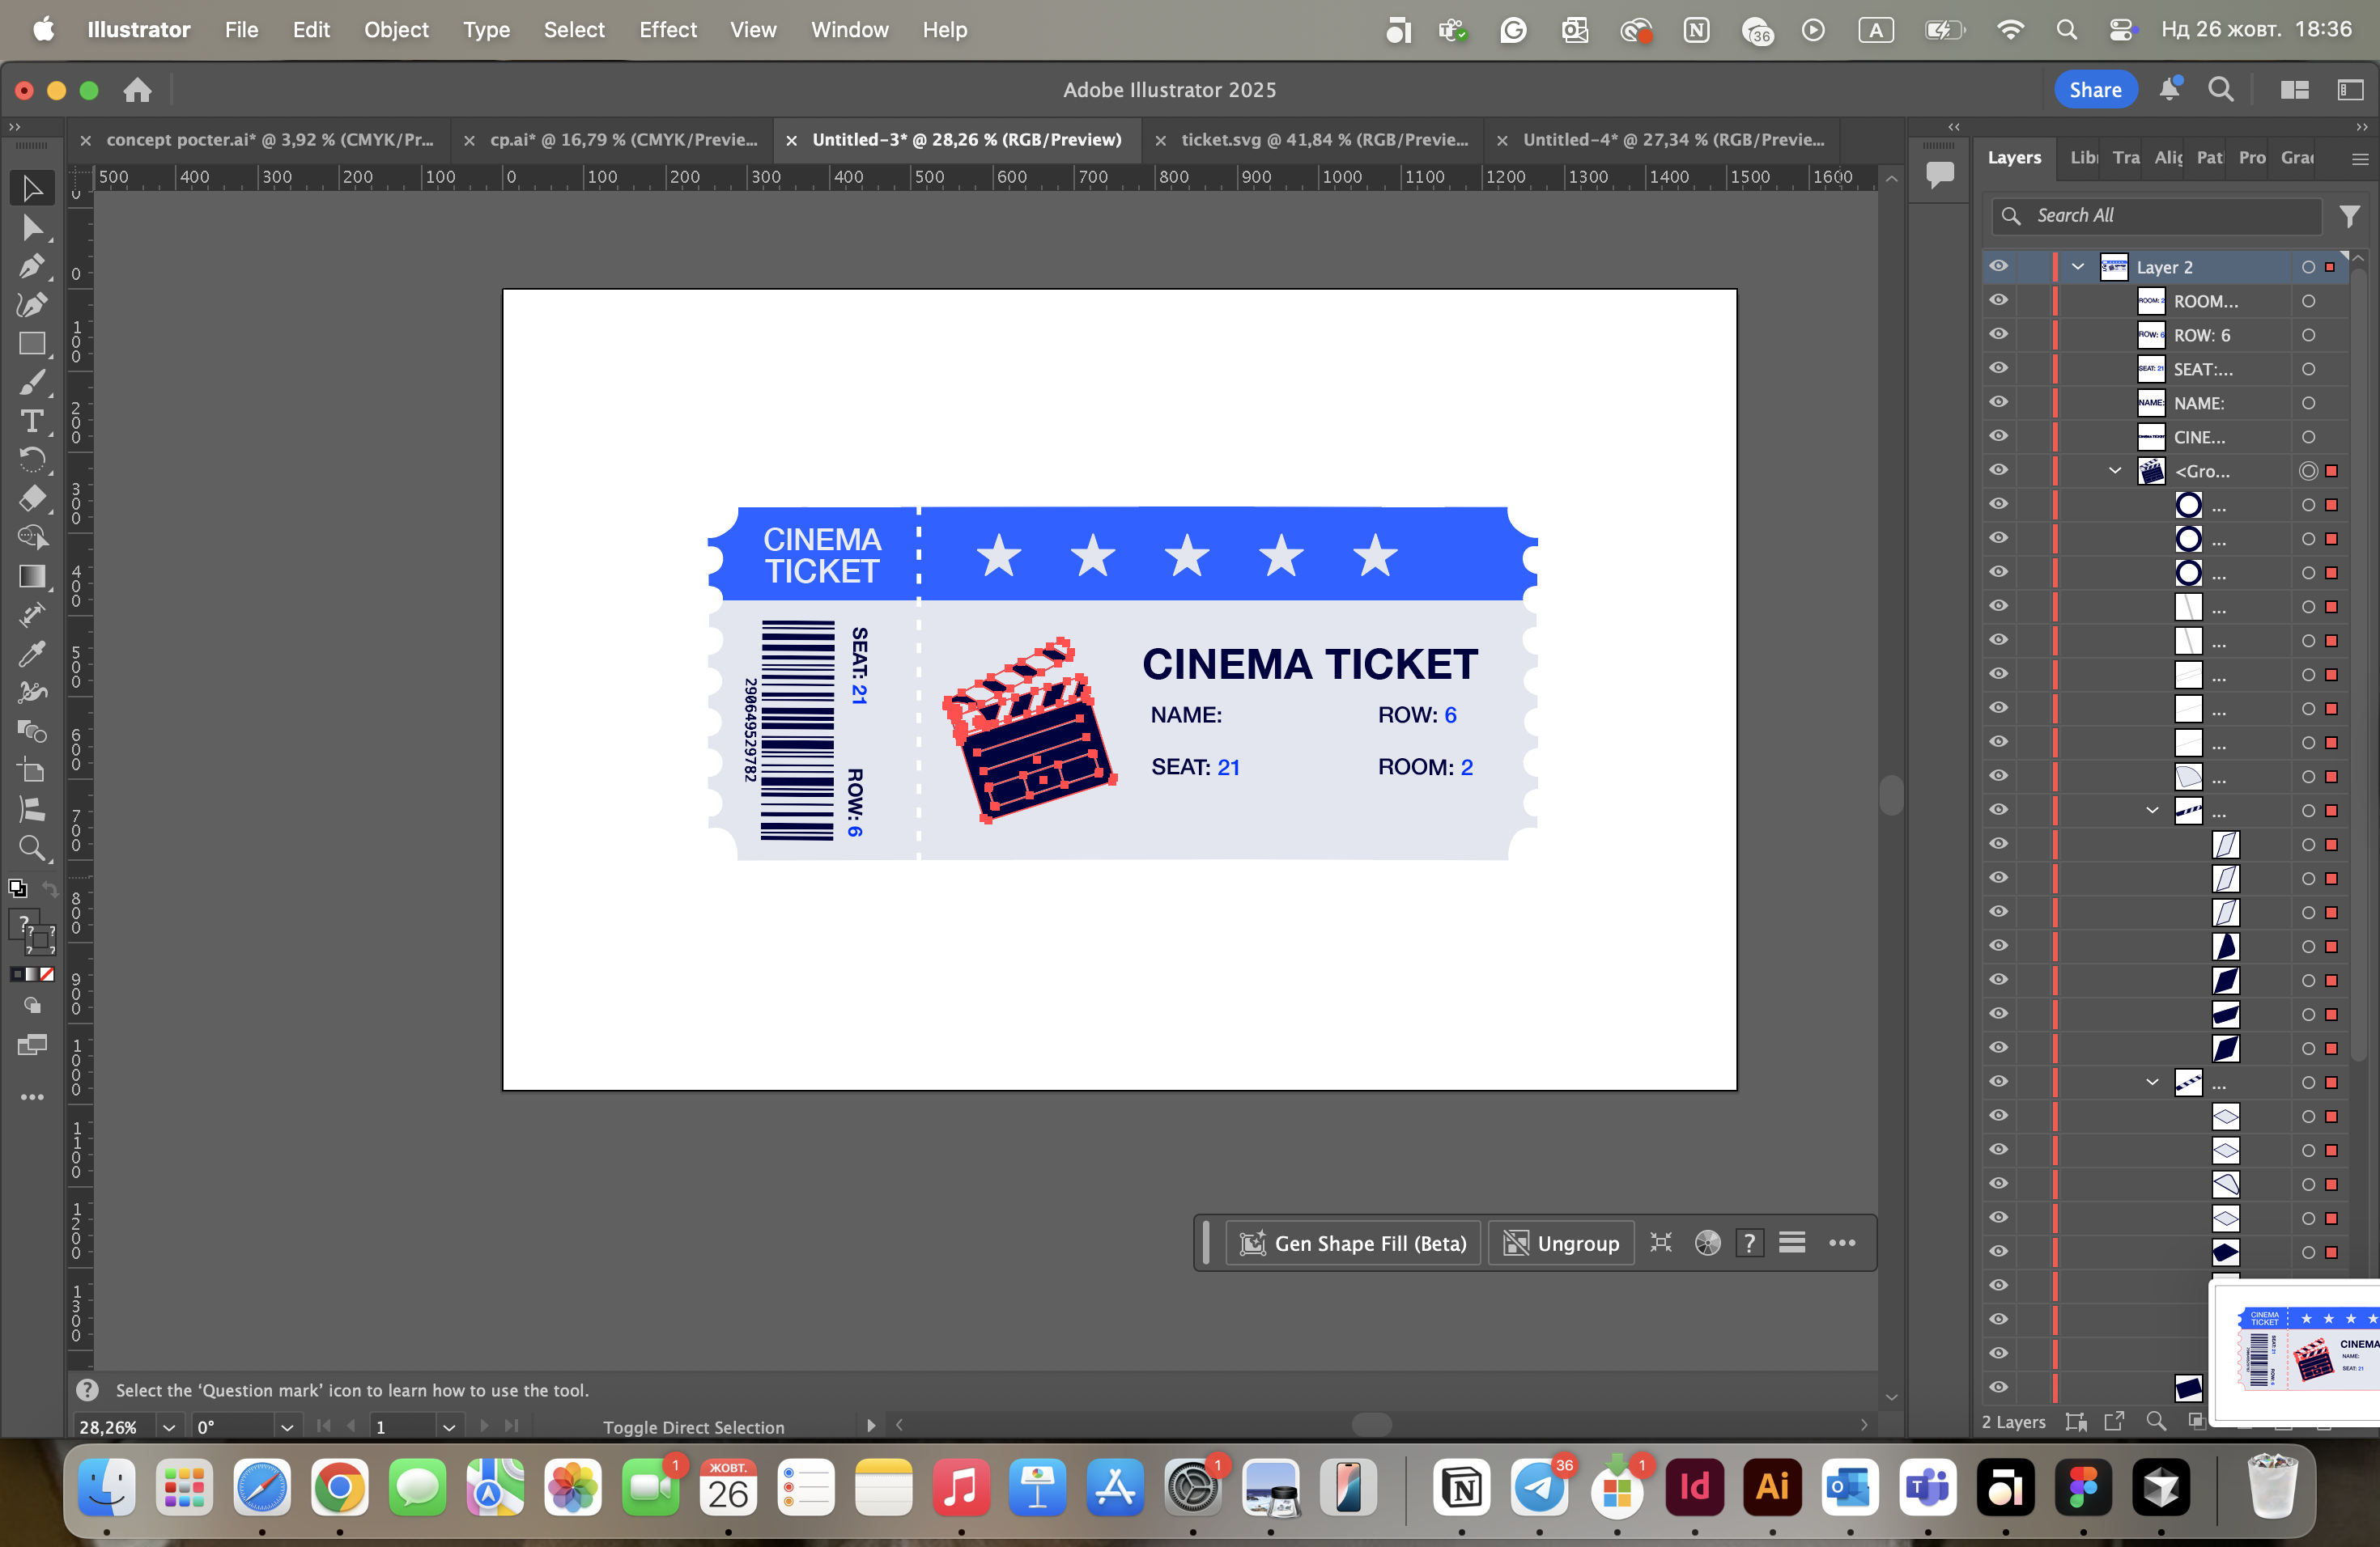2380x1547 pixels.
Task: Select the Type tool
Action: 32,422
